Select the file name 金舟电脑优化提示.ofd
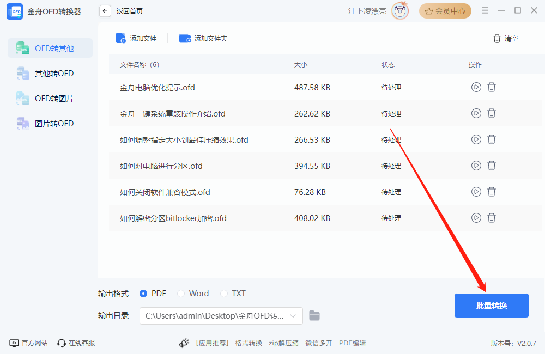This screenshot has height=354, width=545. [x=157, y=88]
